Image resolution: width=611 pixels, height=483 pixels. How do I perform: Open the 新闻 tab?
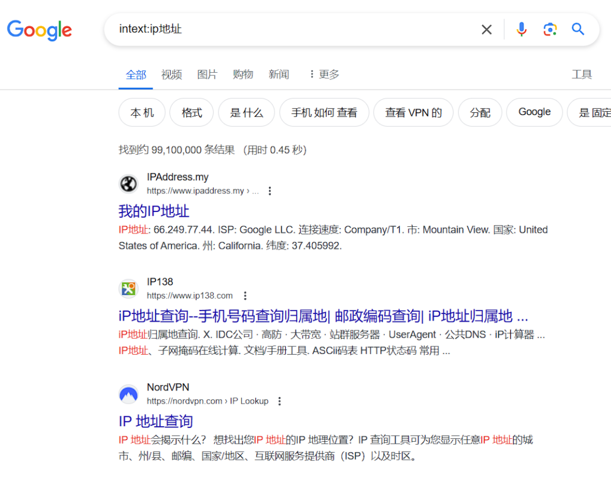pyautogui.click(x=279, y=75)
